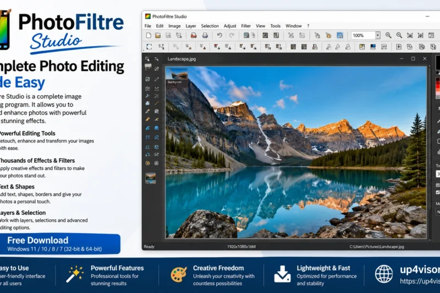This screenshot has width=440, height=293.
Task: Click the Print icon in the toolbar
Action: pos(205,35)
